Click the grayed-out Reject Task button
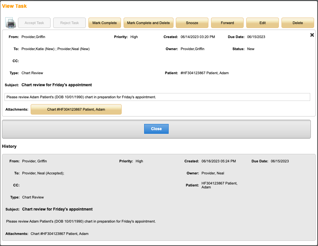Viewport: 318px width, 246px height. point(69,23)
